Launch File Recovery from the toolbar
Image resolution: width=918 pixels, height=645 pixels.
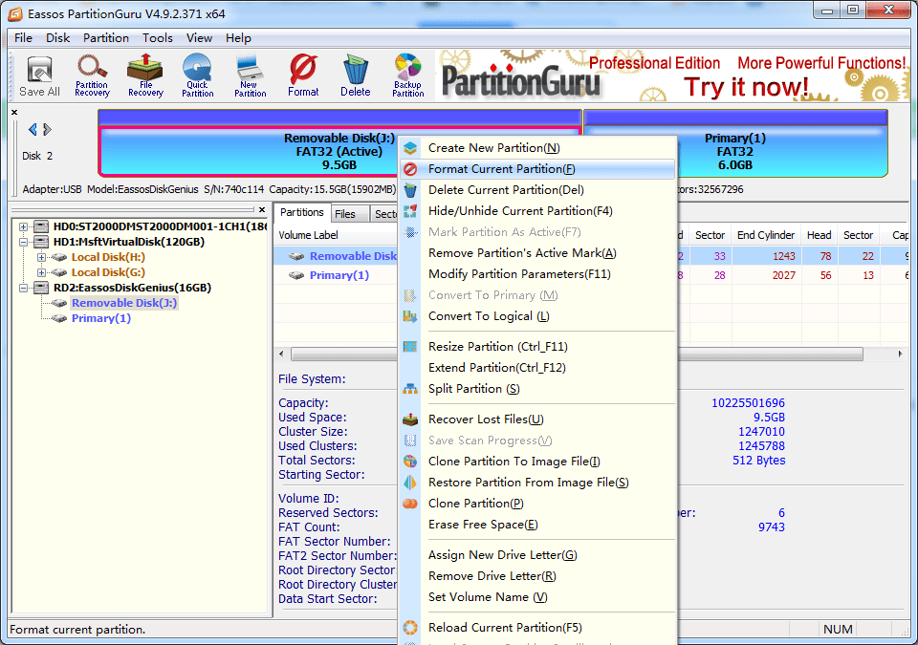pyautogui.click(x=145, y=75)
